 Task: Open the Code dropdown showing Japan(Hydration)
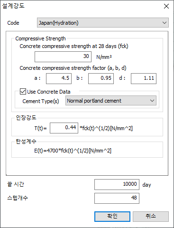103,23
